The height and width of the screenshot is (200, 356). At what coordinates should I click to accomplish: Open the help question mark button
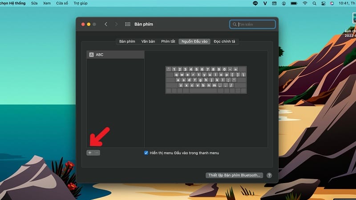pos(269,175)
